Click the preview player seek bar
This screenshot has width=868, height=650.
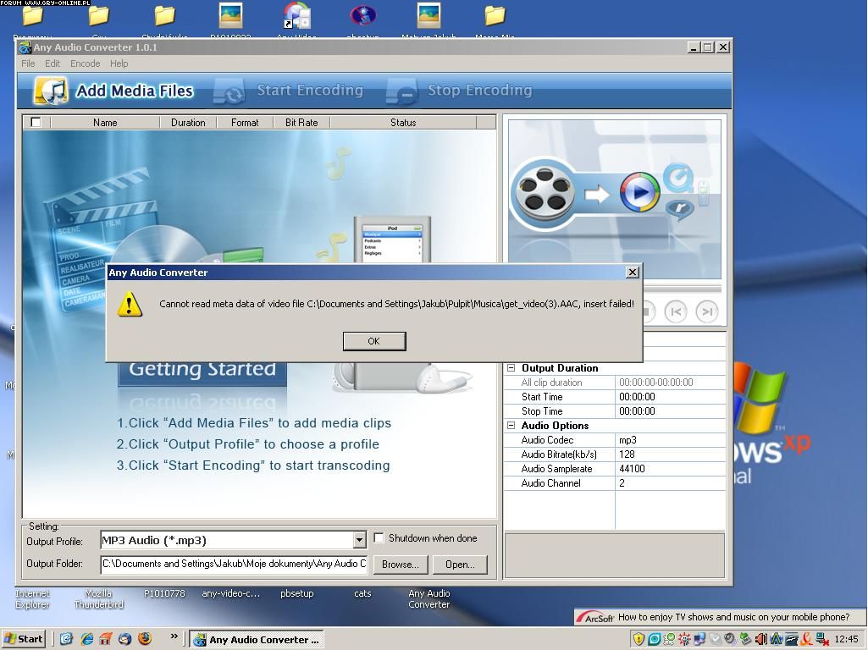(x=683, y=289)
